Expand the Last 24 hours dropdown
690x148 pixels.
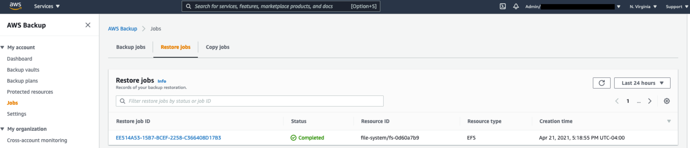click(x=642, y=83)
